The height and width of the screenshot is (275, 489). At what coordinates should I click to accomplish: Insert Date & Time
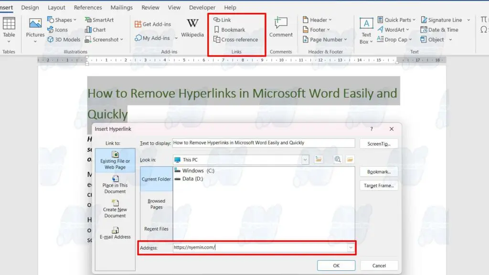point(439,30)
